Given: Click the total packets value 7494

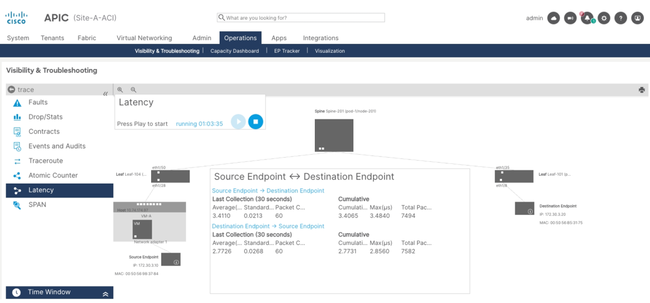Looking at the screenshot, I should point(408,216).
